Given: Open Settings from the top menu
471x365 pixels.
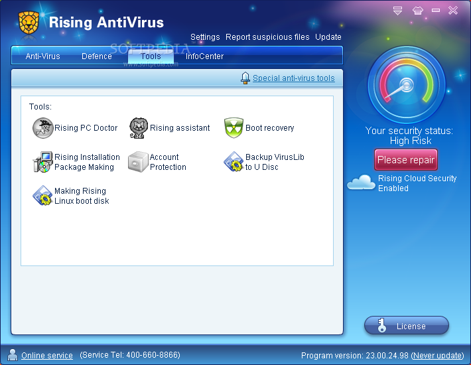Looking at the screenshot, I should [205, 37].
